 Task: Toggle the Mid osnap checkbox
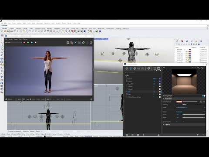pyautogui.click(x=17, y=134)
